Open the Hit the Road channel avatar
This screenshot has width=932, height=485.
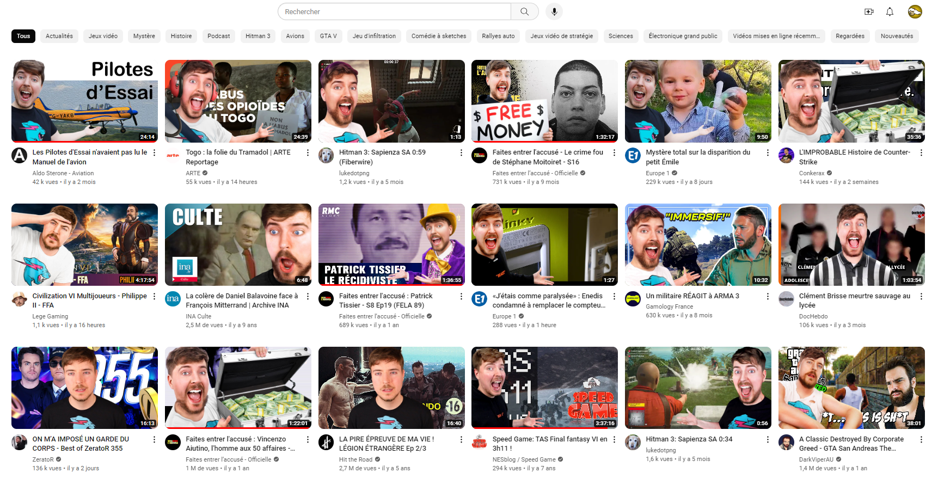(326, 442)
